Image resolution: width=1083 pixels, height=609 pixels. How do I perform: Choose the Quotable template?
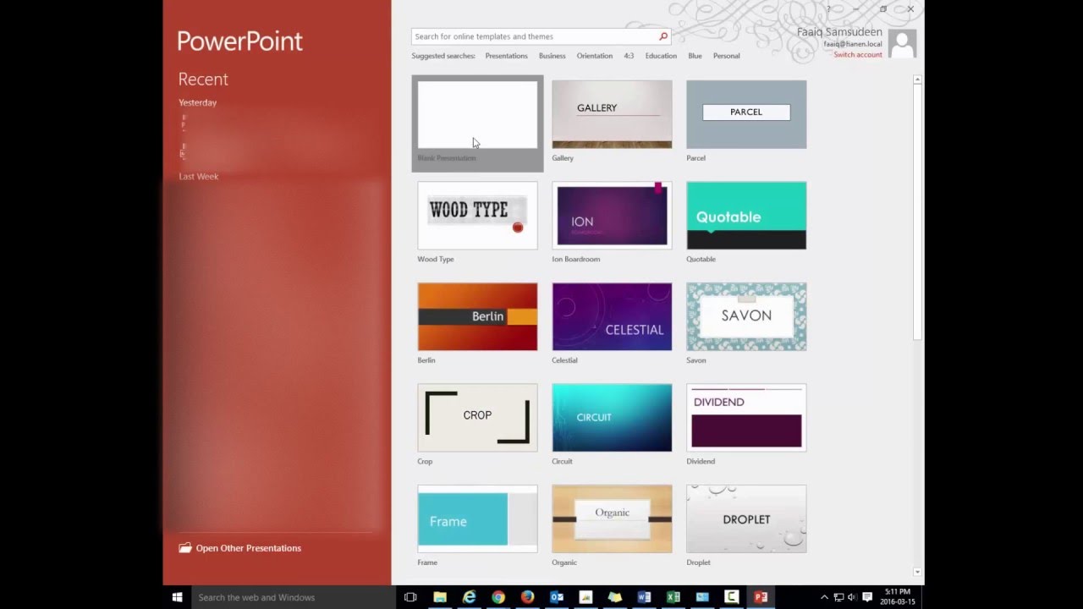(x=746, y=216)
